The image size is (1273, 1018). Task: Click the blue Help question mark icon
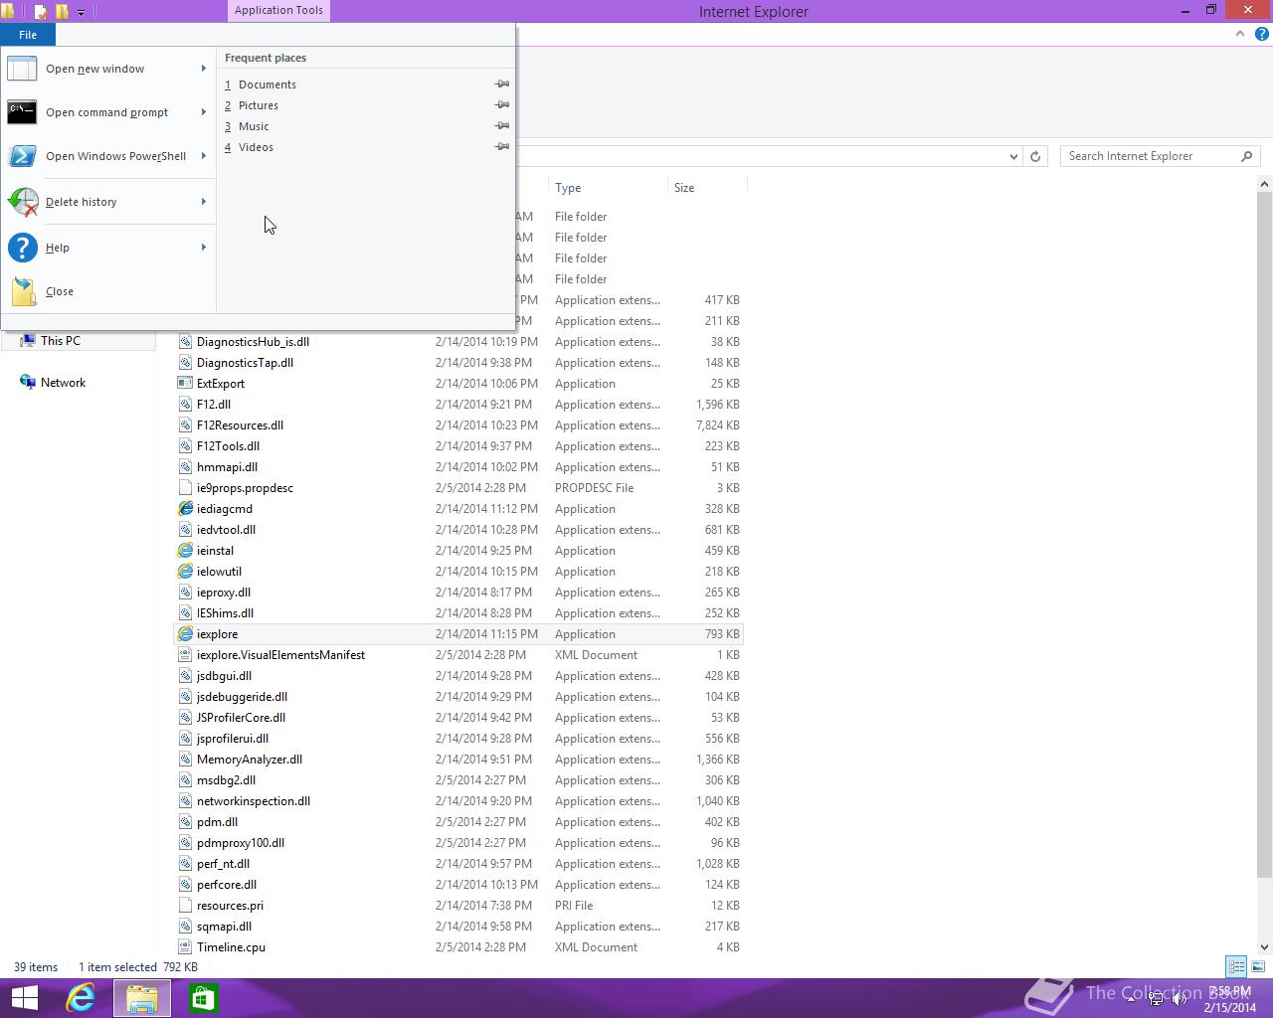coord(22,248)
